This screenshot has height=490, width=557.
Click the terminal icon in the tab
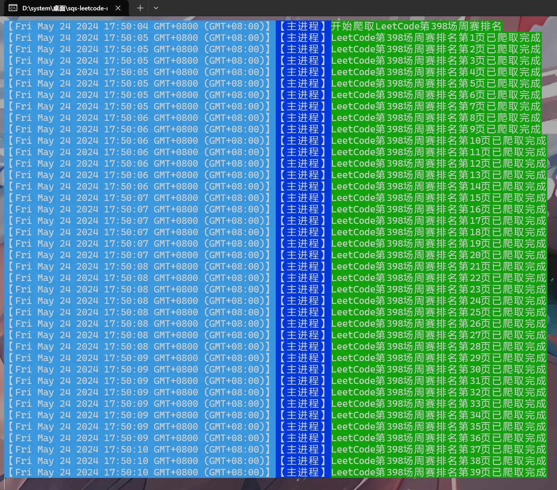(x=13, y=8)
